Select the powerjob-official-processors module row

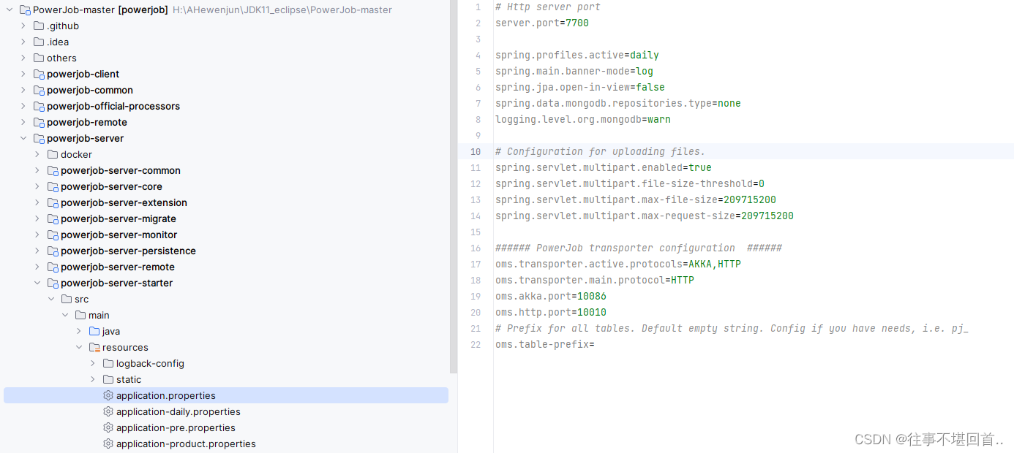(x=226, y=106)
